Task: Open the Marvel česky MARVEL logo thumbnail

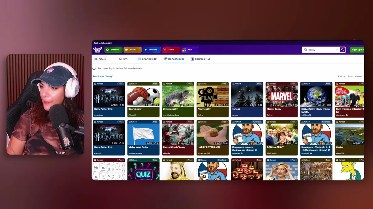Action: [281, 96]
